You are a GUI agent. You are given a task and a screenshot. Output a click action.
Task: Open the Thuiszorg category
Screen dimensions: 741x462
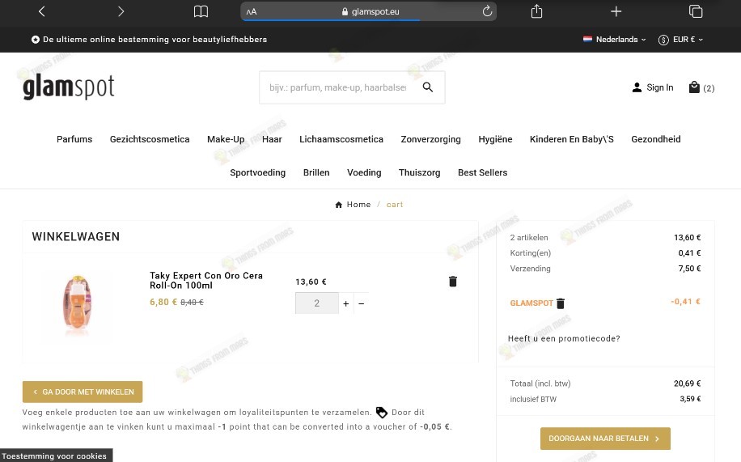click(419, 172)
